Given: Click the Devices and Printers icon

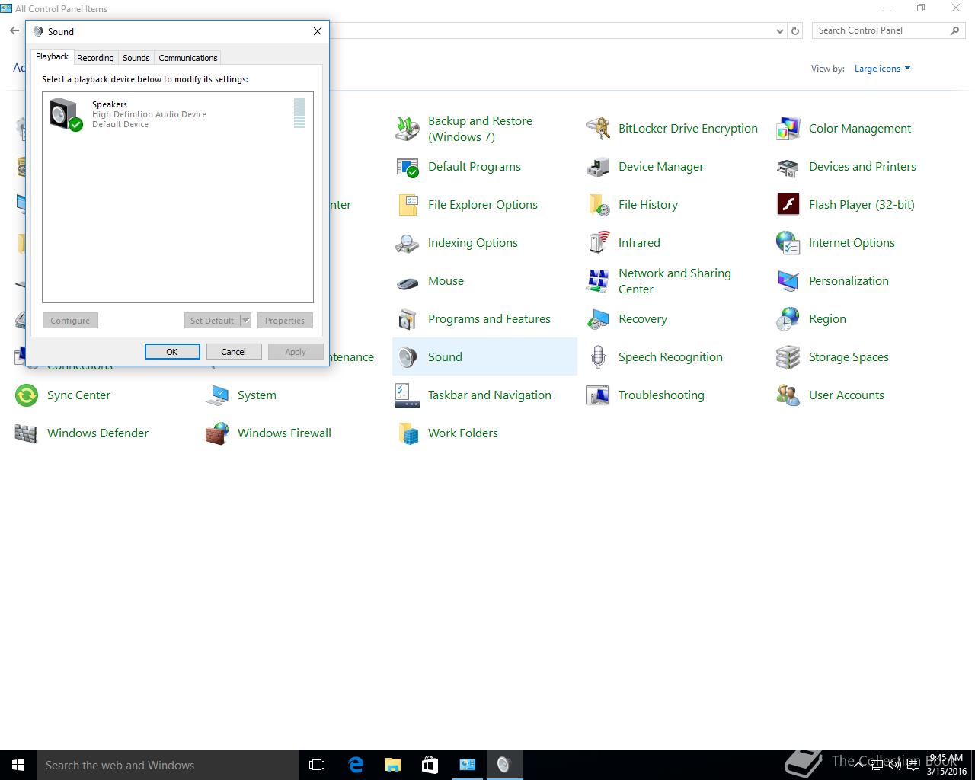Looking at the screenshot, I should point(788,167).
